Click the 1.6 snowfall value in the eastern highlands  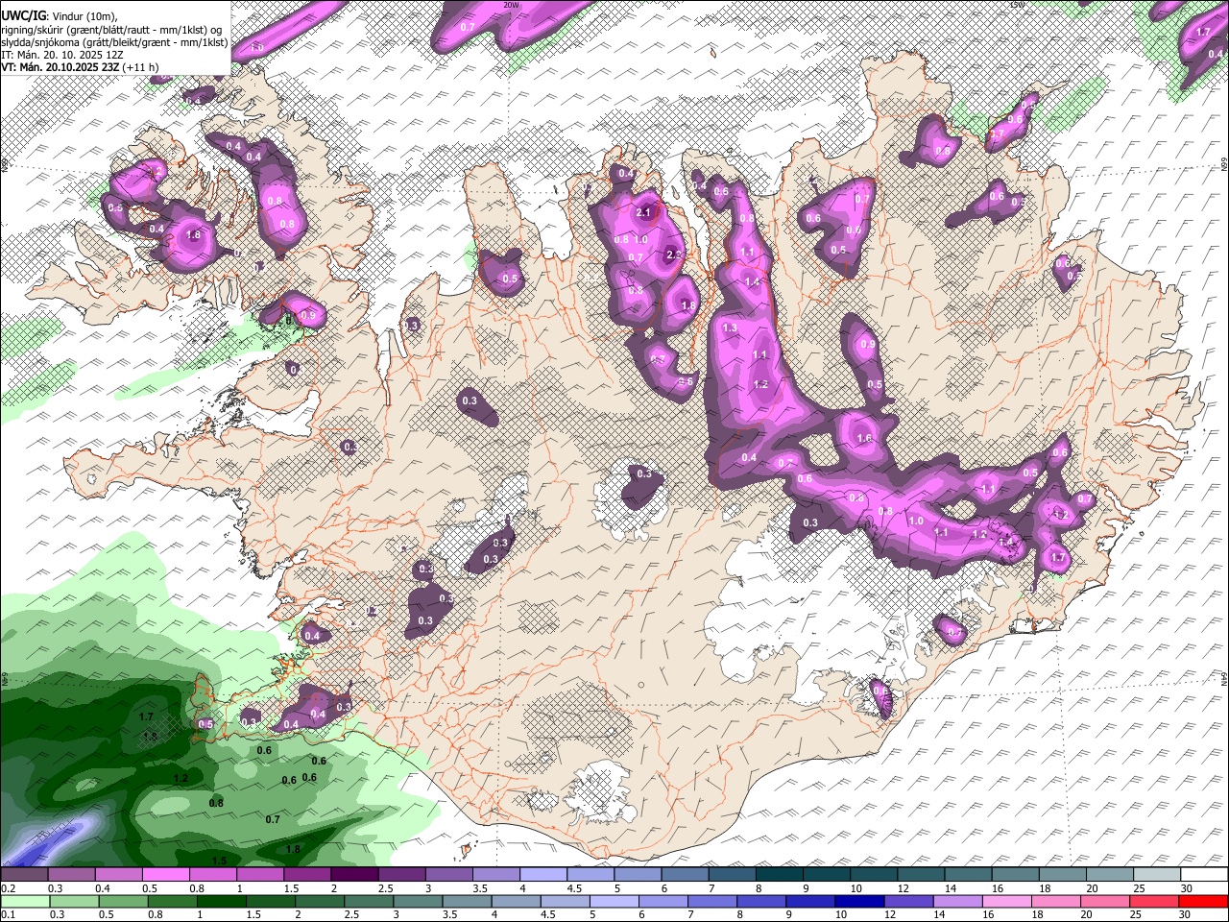864,438
